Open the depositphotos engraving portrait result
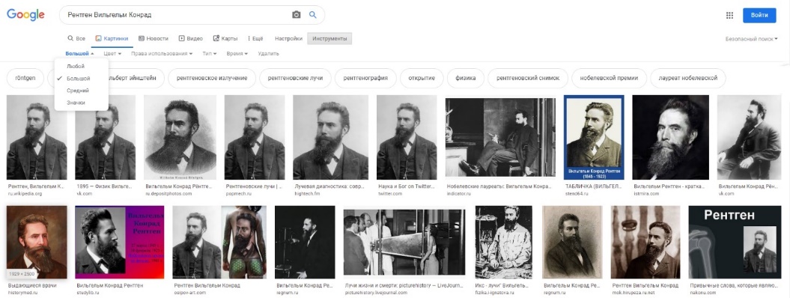Viewport: 790px width, 298px height. [180, 137]
